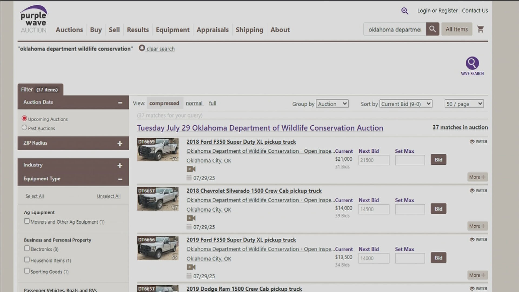Click the Login or Register link

pyautogui.click(x=437, y=11)
